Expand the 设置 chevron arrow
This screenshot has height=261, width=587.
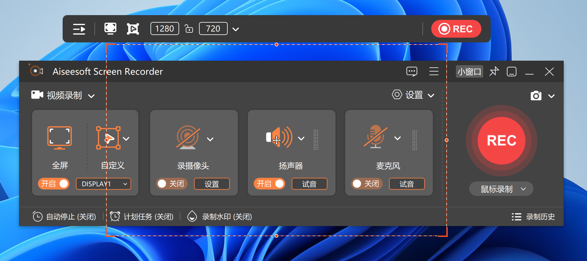(431, 96)
